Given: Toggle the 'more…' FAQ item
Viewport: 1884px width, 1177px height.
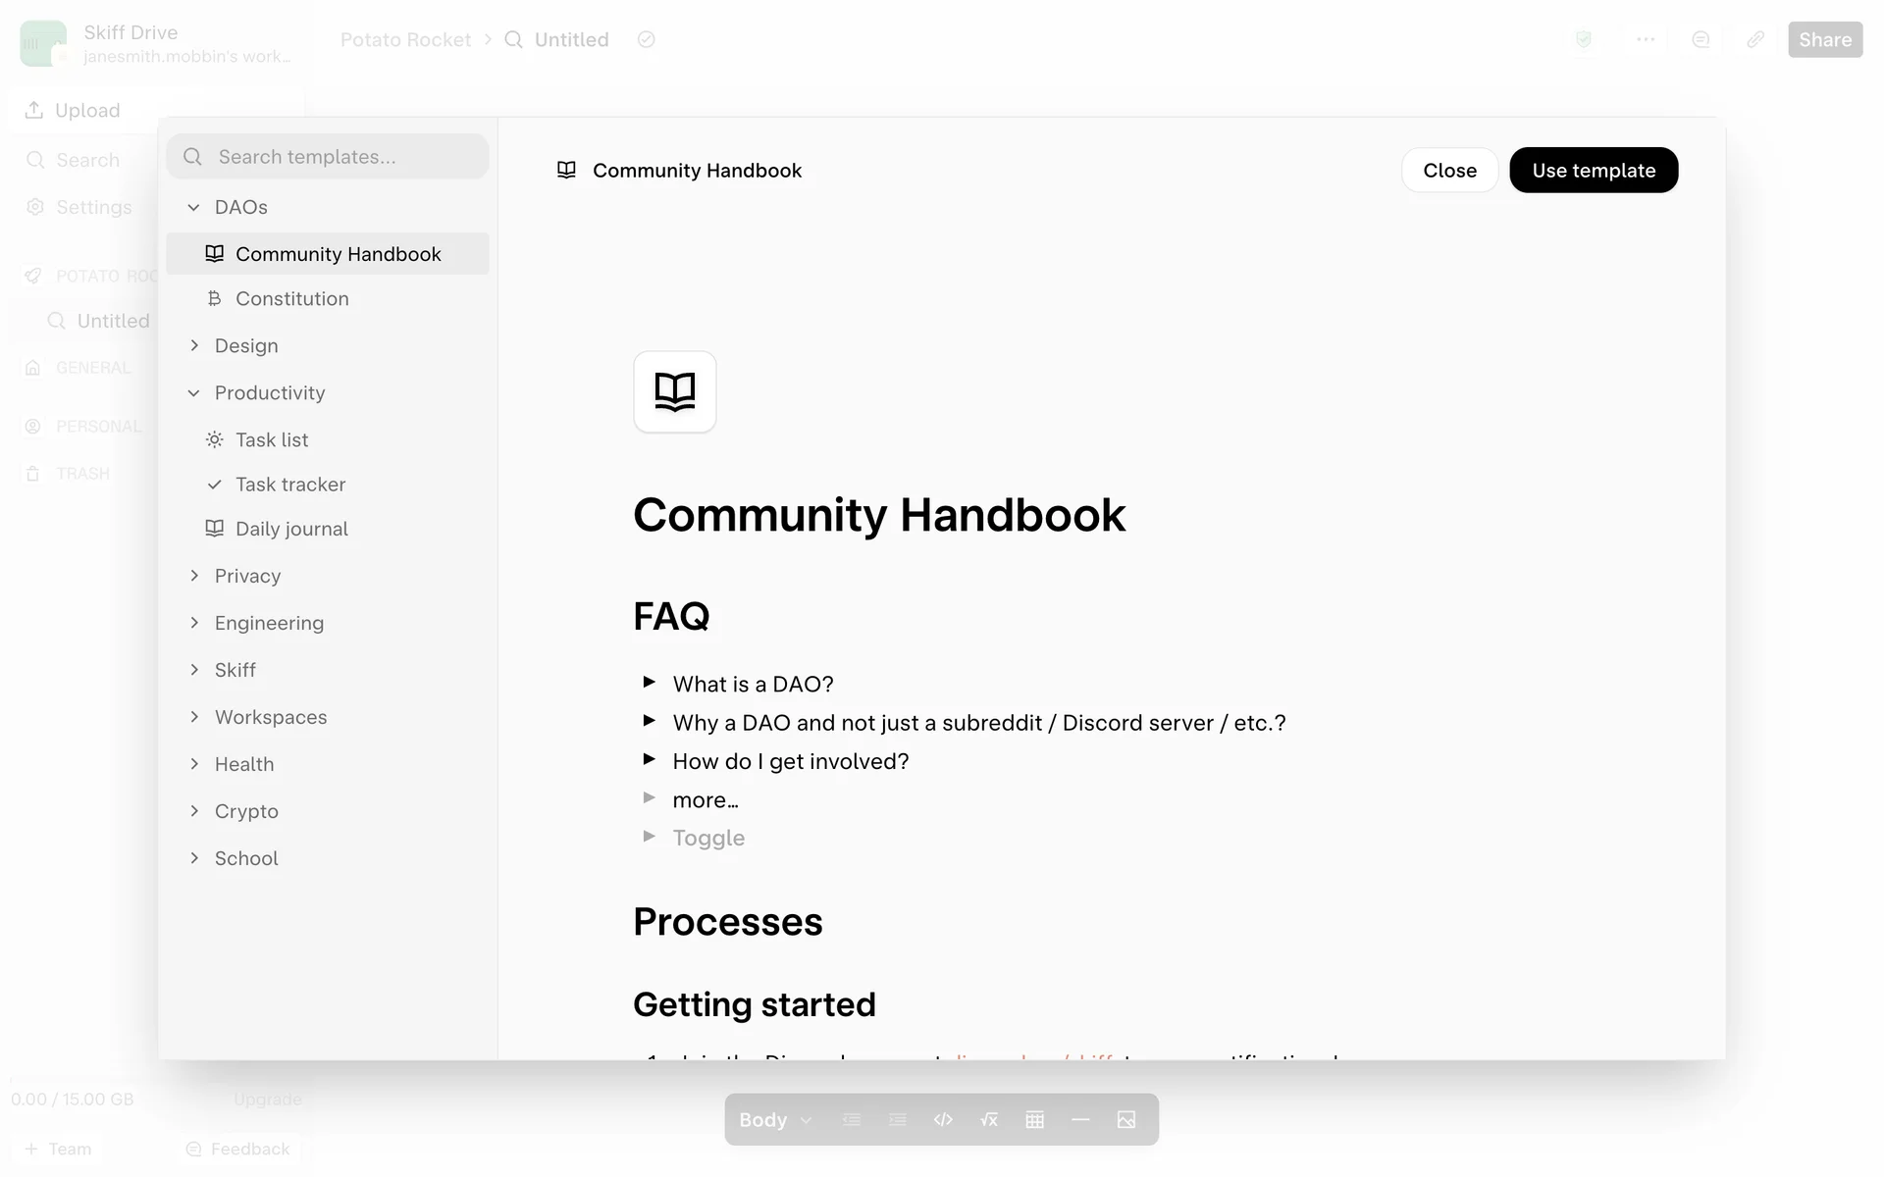Looking at the screenshot, I should click(649, 797).
